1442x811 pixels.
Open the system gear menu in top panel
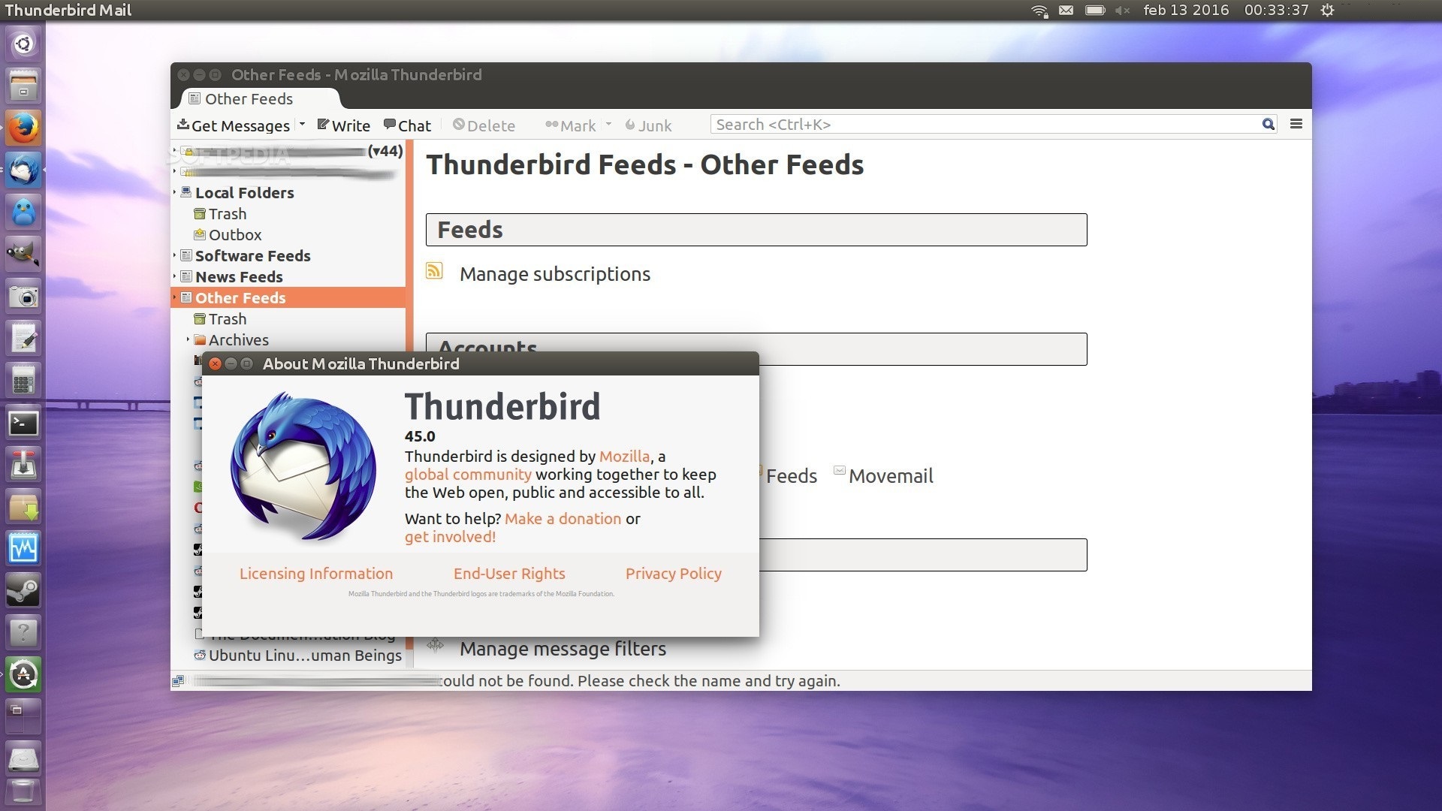[1327, 11]
